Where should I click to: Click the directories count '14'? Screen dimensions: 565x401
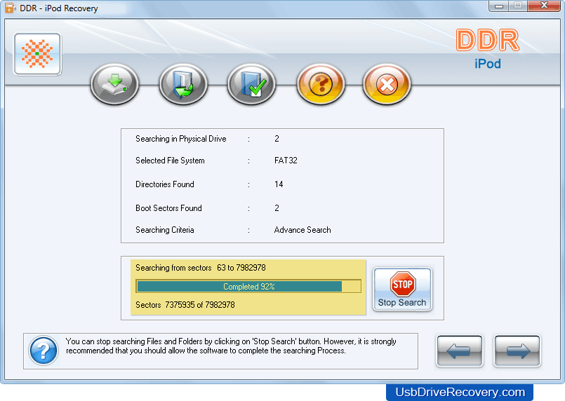[279, 184]
